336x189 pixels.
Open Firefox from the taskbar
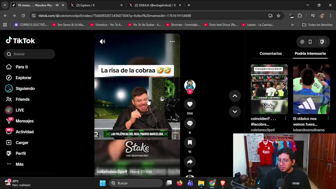(x=179, y=183)
